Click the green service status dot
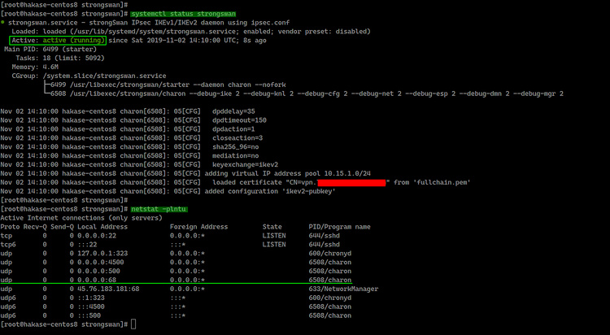This screenshot has height=335, width=610. click(x=3, y=24)
